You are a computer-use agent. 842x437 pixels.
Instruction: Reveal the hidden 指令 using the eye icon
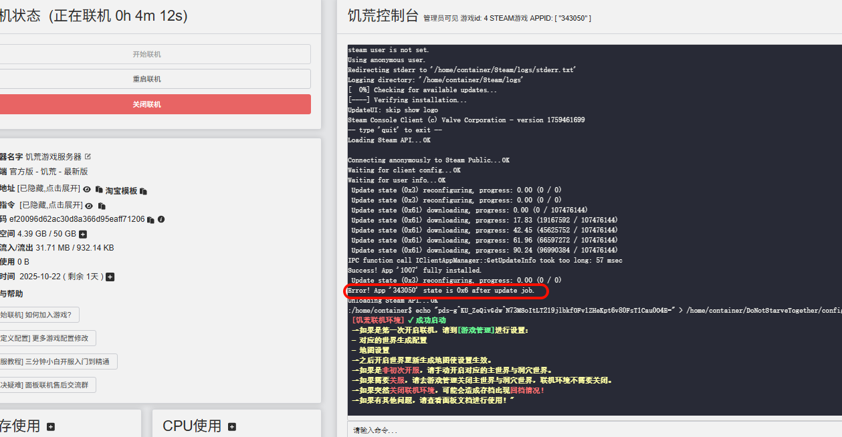(x=89, y=206)
